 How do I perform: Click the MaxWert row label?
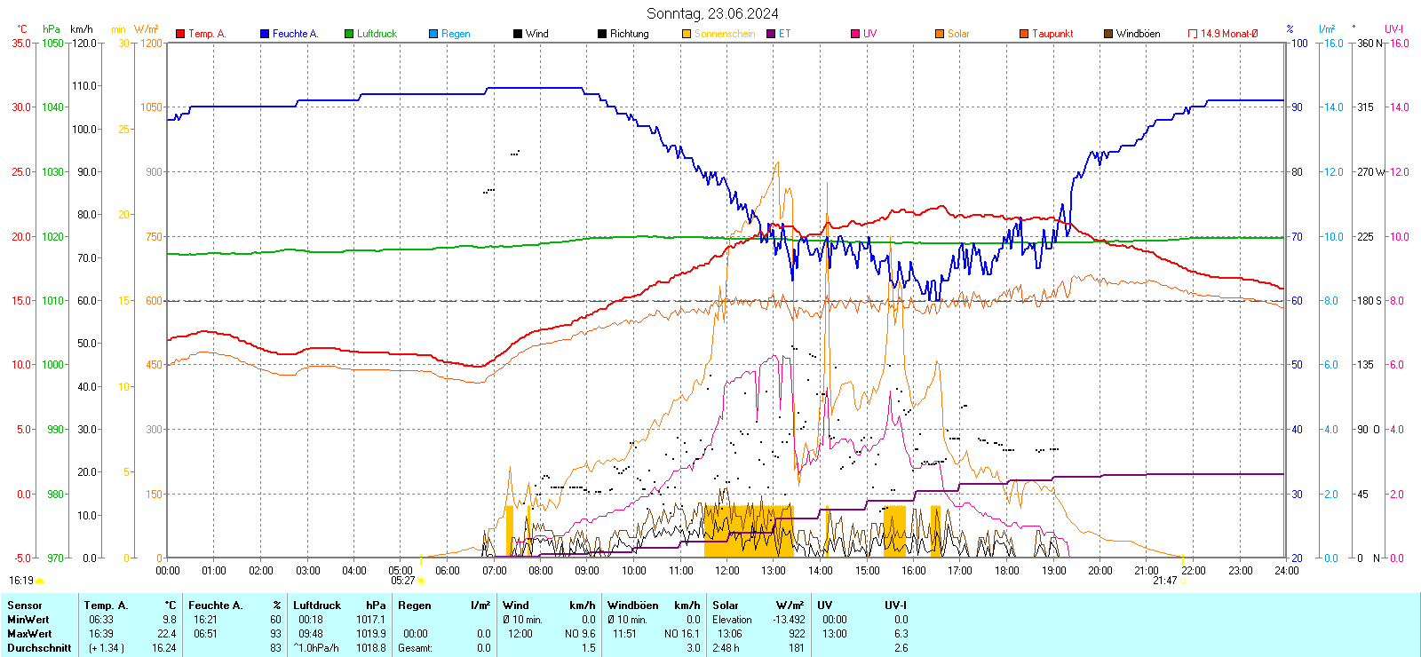[x=29, y=634]
